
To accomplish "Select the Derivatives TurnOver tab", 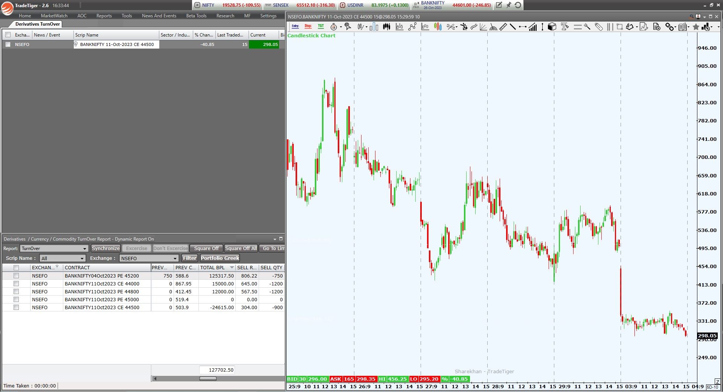I will click(x=38, y=24).
